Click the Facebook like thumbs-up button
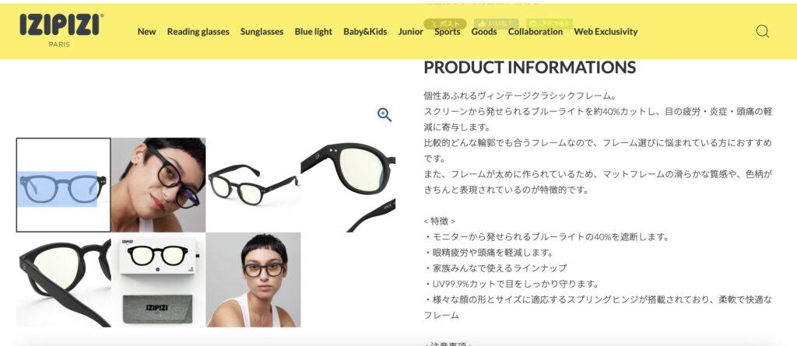Screen dimensions: 797x346 [497, 23]
